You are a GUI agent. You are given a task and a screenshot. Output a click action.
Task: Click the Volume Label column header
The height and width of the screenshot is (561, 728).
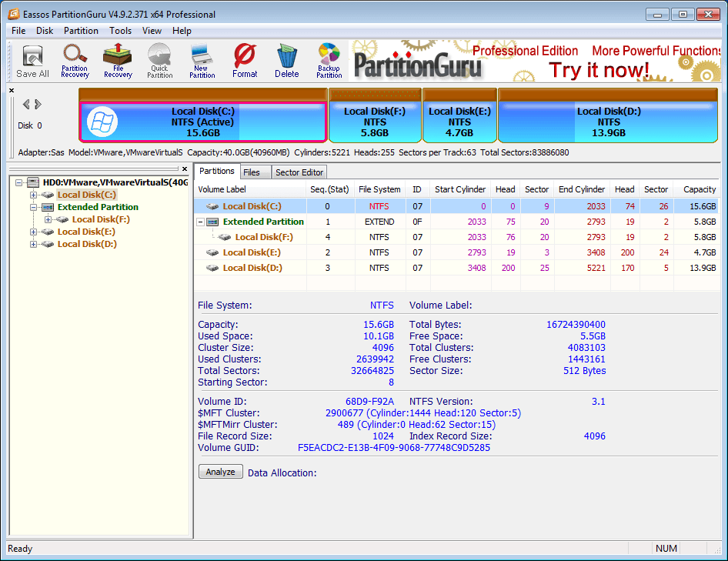pyautogui.click(x=250, y=189)
